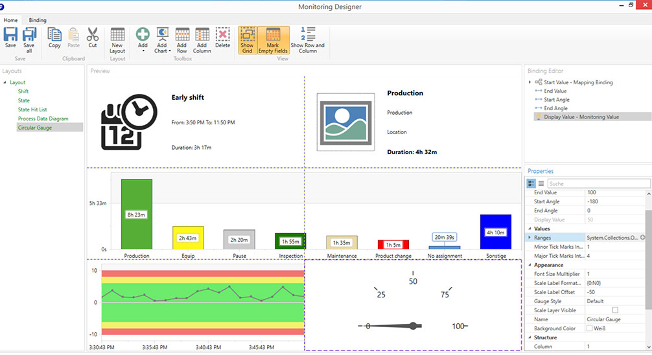Select Display Value - Monitoring Value binding

581,117
